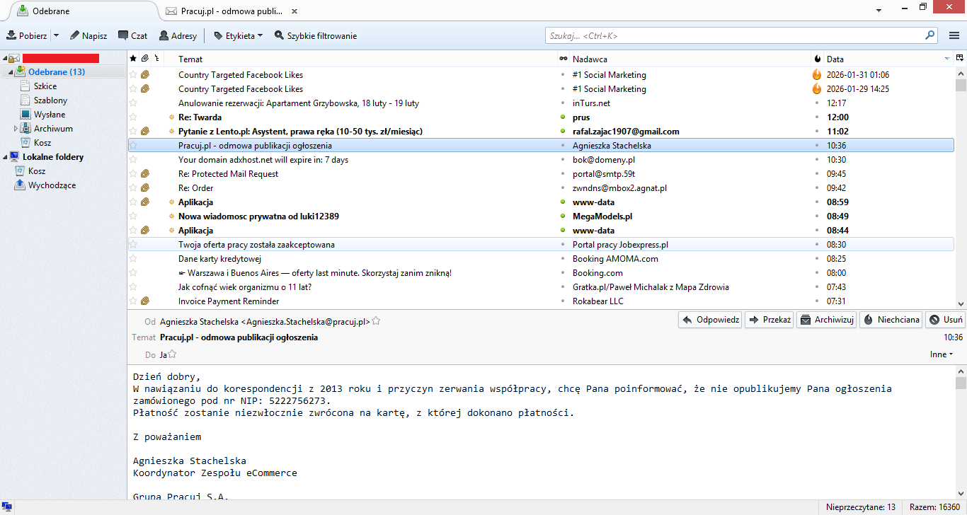Mark message as Niechciana (junk)
This screenshot has height=515, width=967.
(x=891, y=320)
